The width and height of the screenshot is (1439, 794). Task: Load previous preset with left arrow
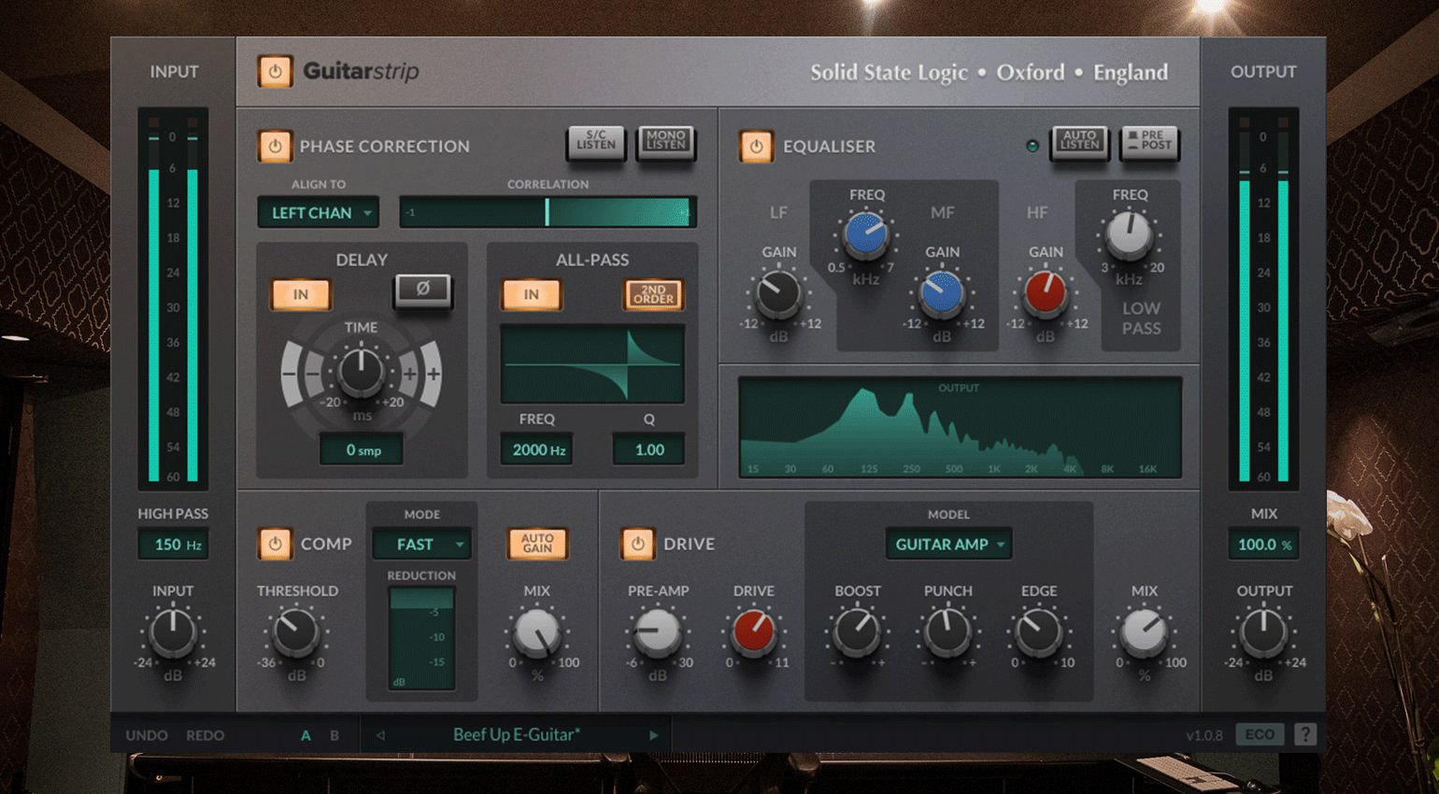click(x=380, y=735)
